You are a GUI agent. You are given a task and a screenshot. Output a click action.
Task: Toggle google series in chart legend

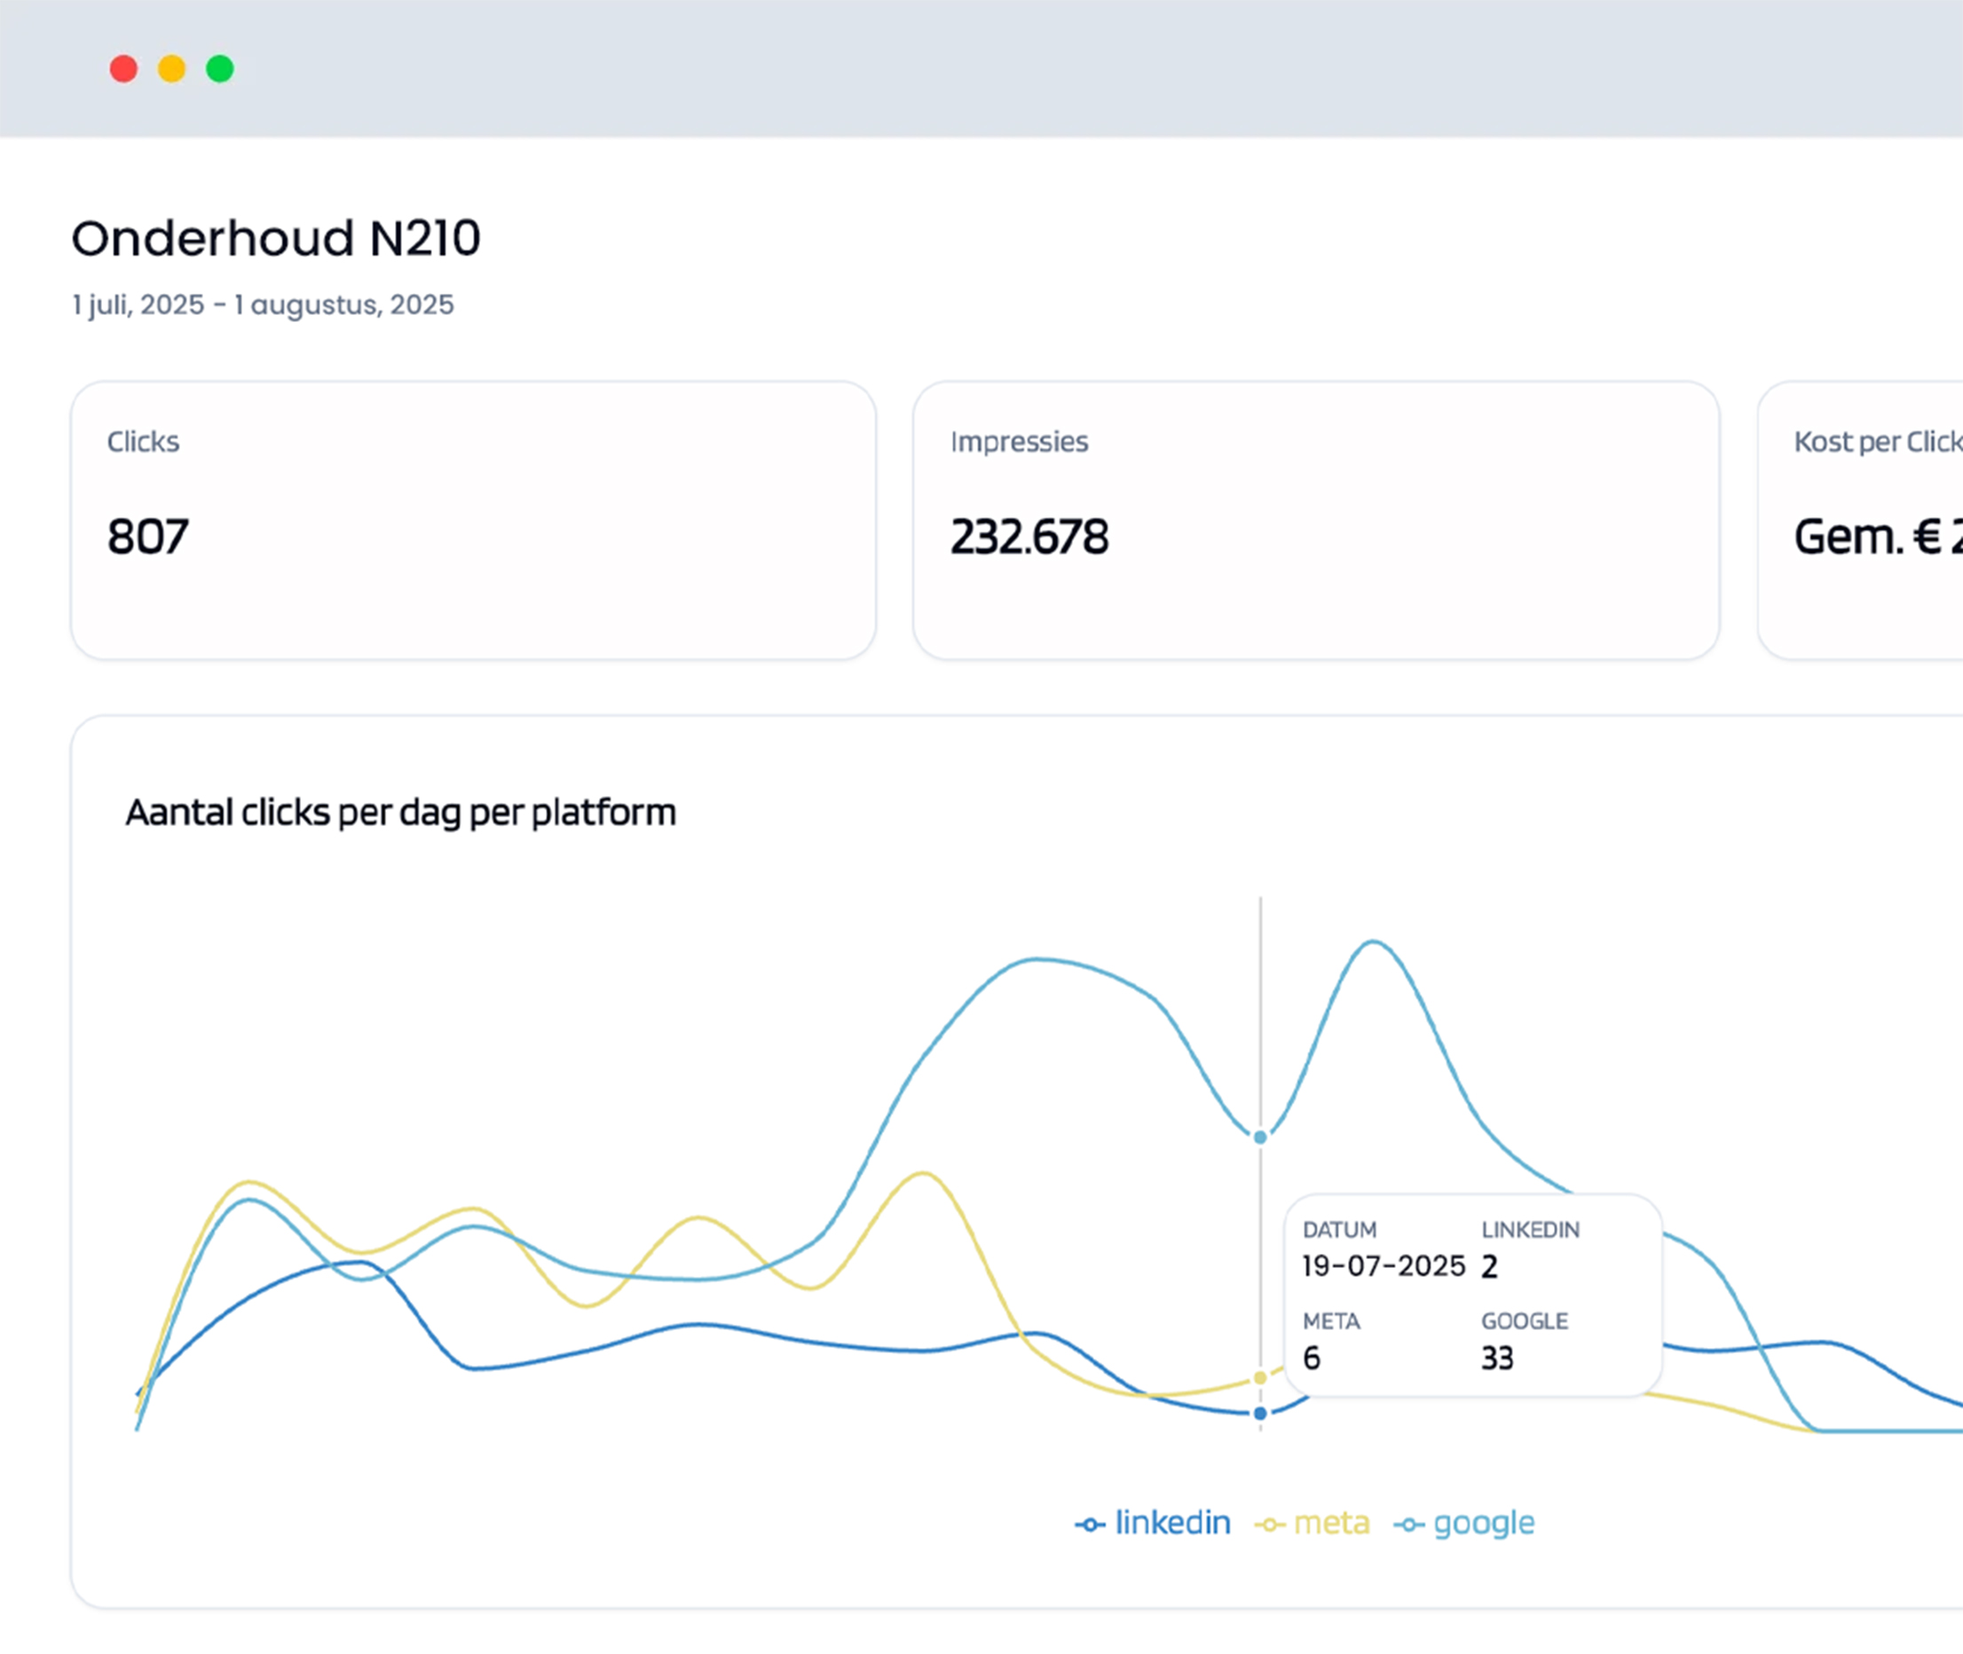pyautogui.click(x=1483, y=1523)
